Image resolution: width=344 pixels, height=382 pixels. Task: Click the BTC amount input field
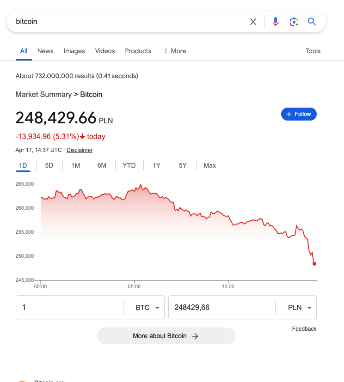click(69, 308)
